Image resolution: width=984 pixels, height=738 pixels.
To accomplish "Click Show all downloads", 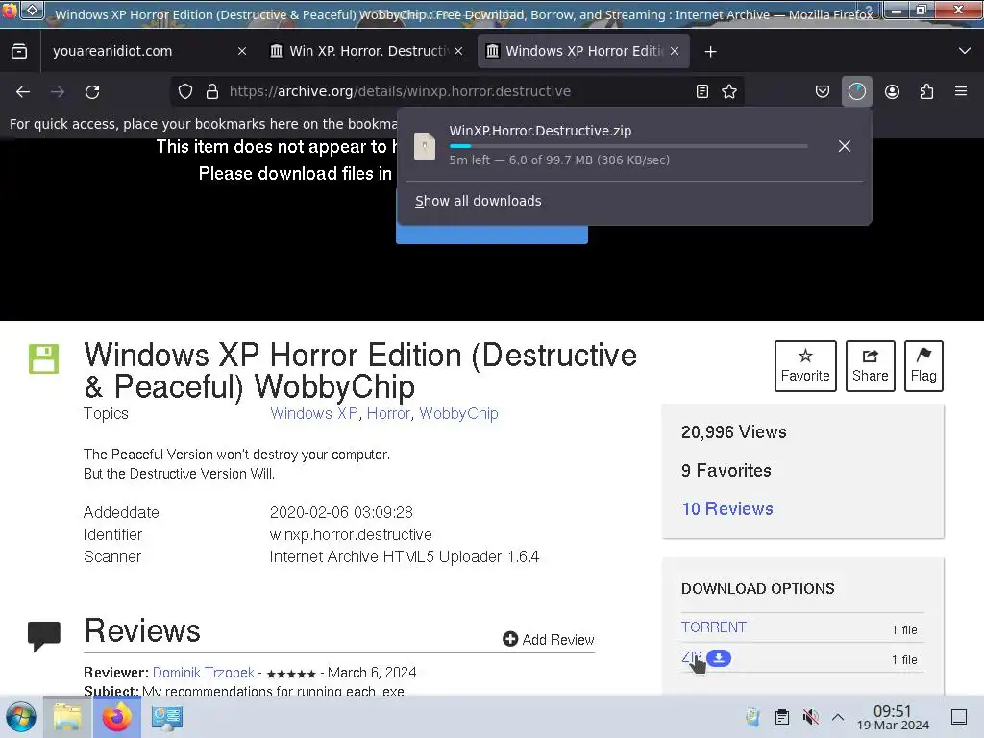I will tap(479, 201).
